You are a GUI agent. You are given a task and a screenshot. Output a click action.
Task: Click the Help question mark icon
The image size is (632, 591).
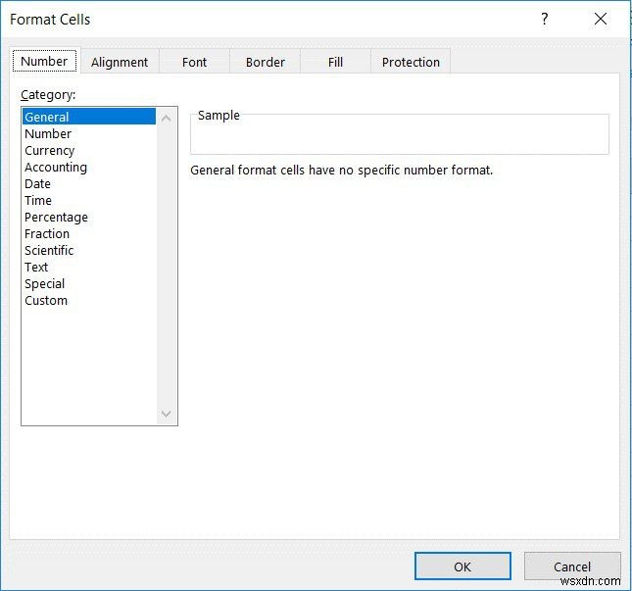pyautogui.click(x=545, y=19)
